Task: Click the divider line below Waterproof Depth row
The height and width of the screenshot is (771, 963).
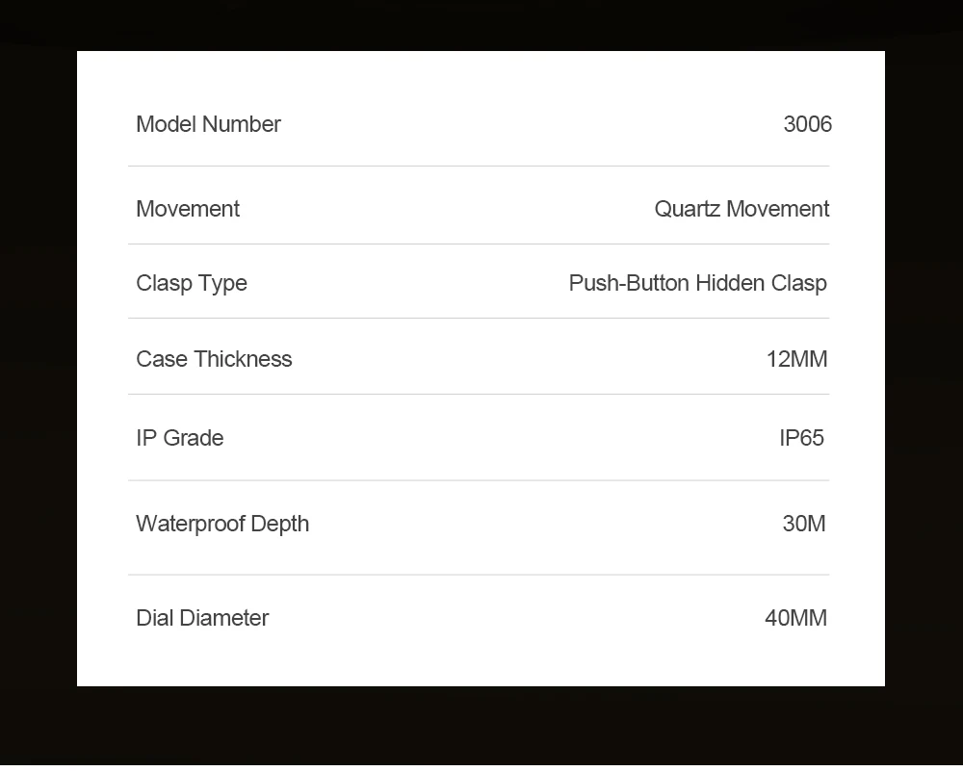Action: point(479,575)
